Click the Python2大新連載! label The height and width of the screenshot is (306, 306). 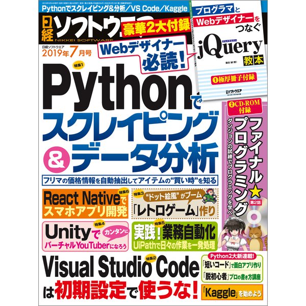click(232, 256)
